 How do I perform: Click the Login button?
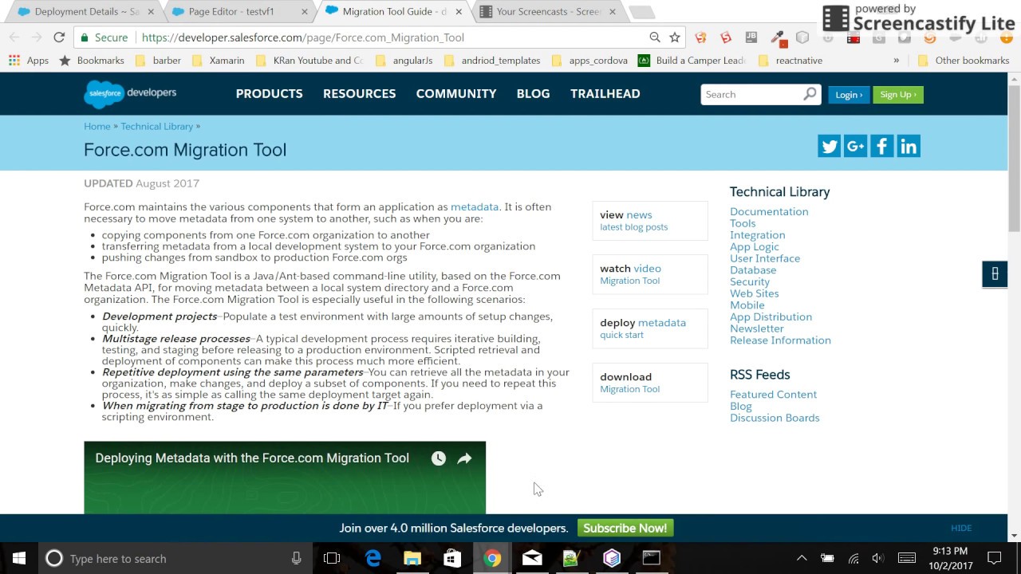pyautogui.click(x=849, y=95)
